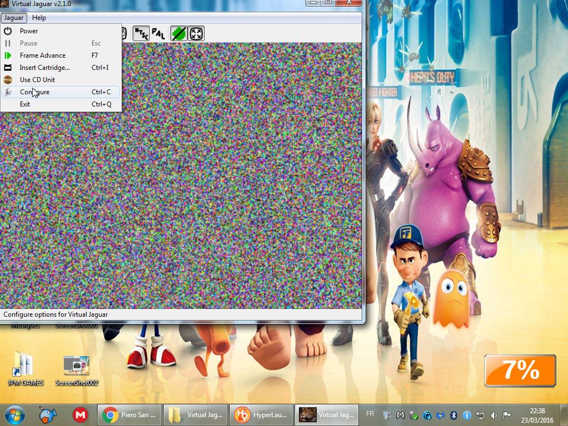568x426 pixels.
Task: Open the network tray icon
Action: [x=480, y=415]
